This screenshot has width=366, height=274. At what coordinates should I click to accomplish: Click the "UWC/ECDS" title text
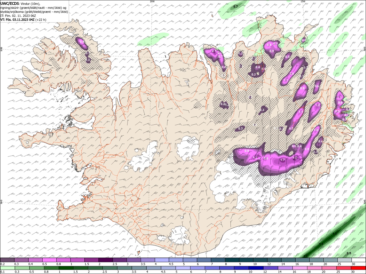coord(9,3)
